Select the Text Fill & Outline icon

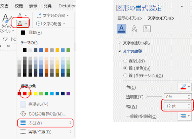point(121,29)
